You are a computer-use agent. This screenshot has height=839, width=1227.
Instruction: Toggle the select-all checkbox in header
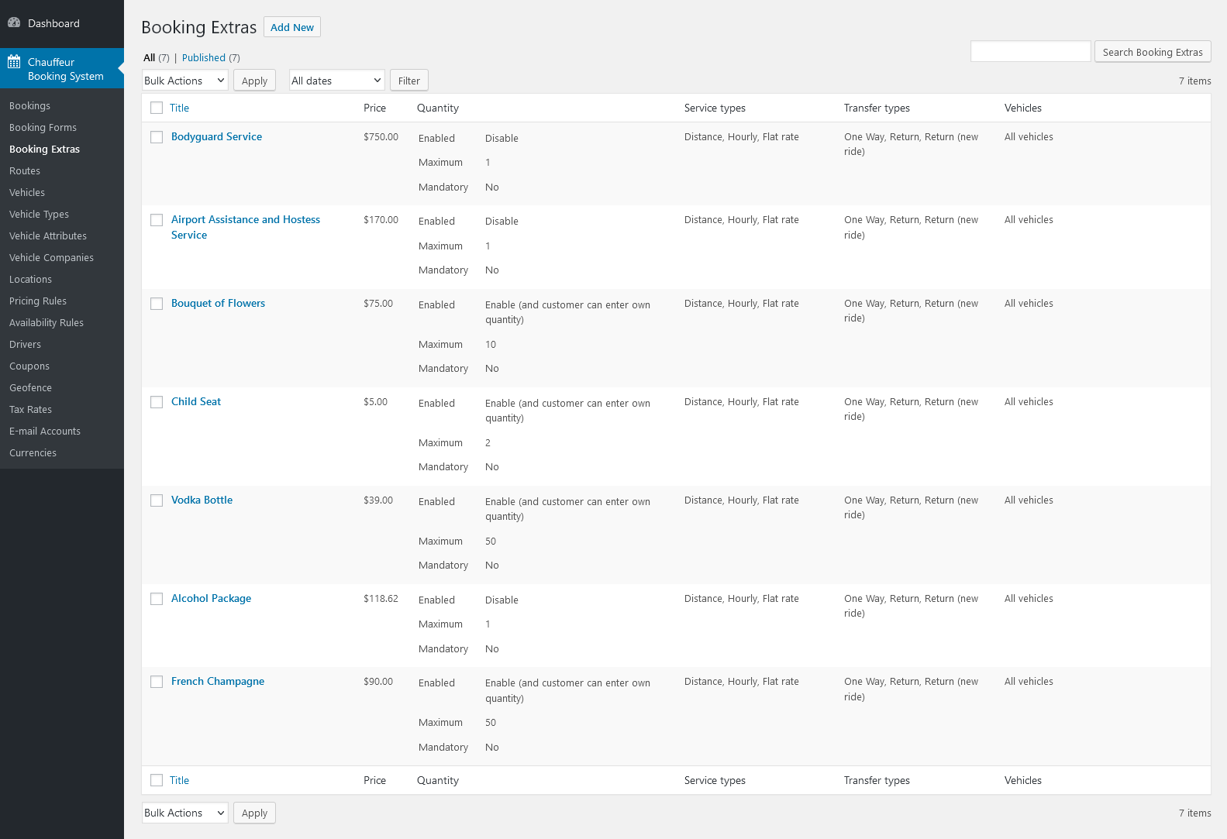(x=157, y=108)
